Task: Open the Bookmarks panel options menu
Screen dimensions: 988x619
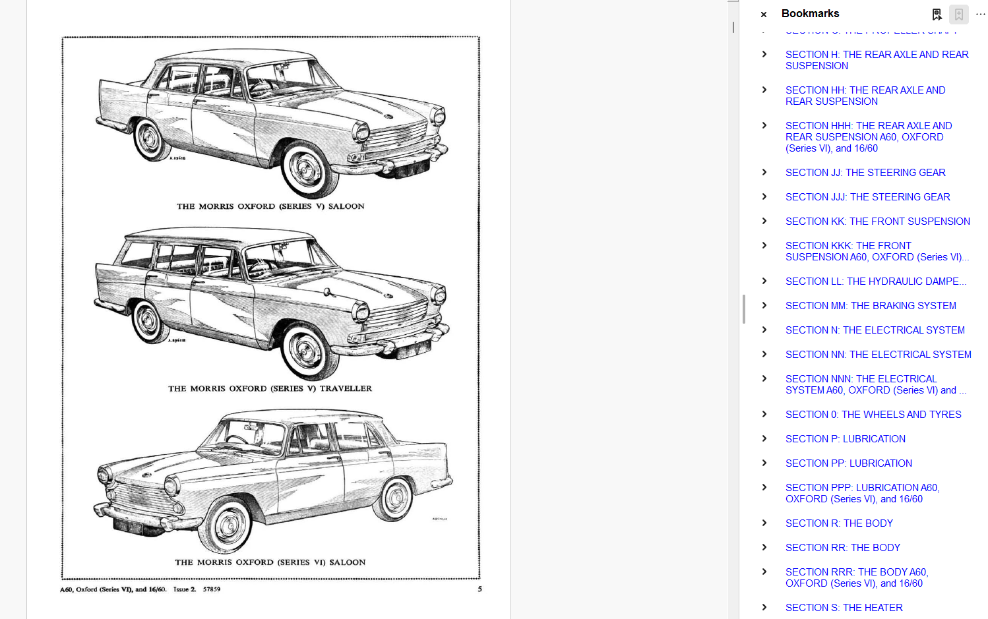Action: (x=981, y=14)
